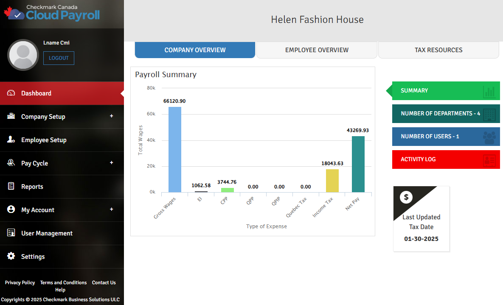This screenshot has width=503, height=305.
Task: Expand the Company Setup submenu plus sign
Action: tap(112, 116)
